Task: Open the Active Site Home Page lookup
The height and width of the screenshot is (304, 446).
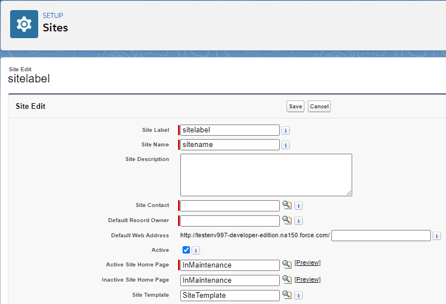Action: (x=286, y=264)
